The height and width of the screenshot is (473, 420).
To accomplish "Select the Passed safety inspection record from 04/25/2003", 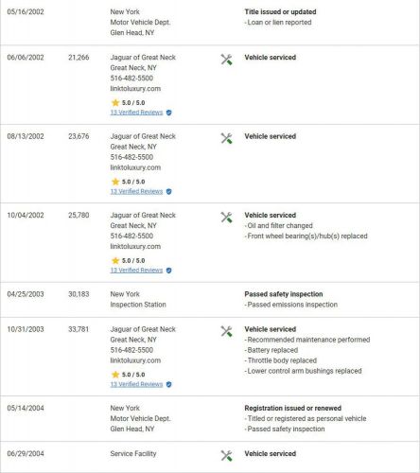I will point(284,294).
